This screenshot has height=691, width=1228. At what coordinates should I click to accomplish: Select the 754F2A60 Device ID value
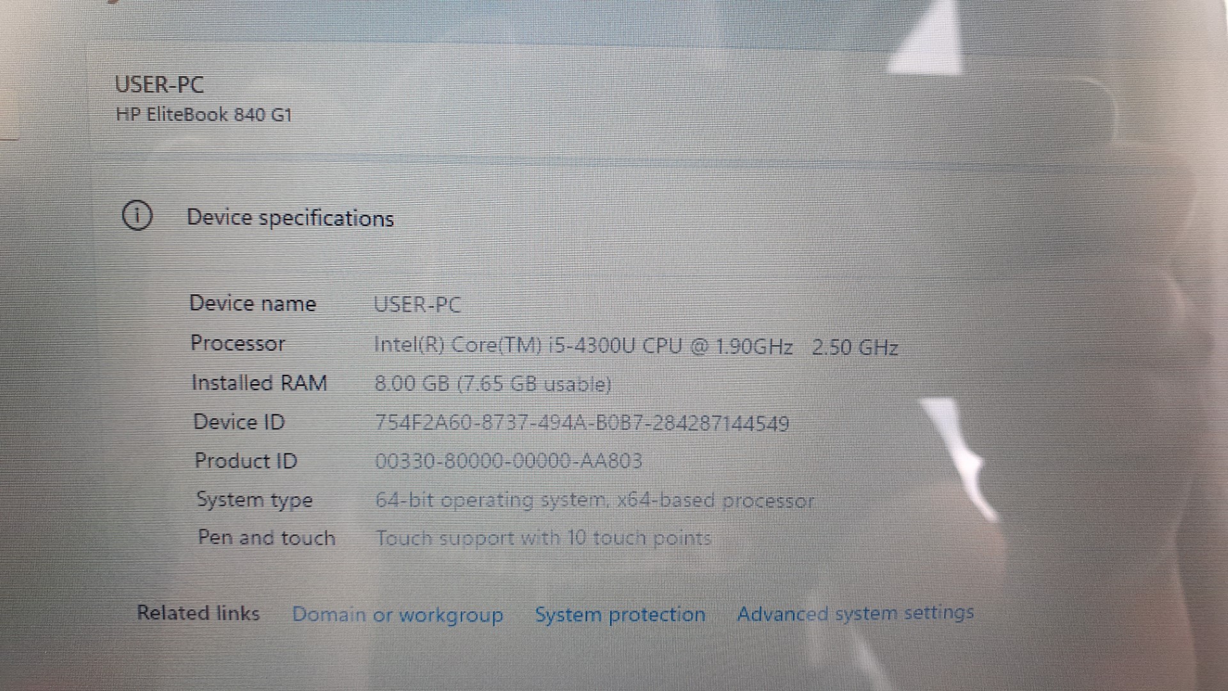[581, 423]
